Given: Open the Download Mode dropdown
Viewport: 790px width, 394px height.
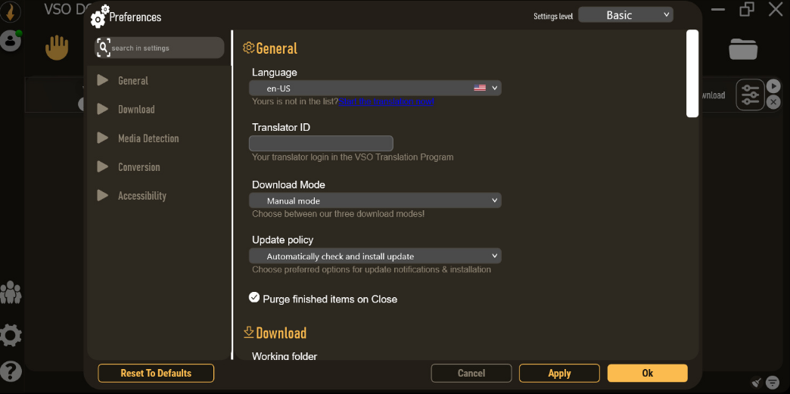Looking at the screenshot, I should point(375,200).
